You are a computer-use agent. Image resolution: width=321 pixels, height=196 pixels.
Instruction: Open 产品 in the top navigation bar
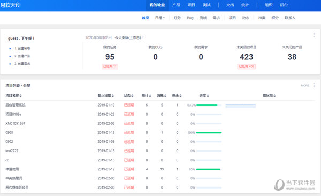[176, 5]
